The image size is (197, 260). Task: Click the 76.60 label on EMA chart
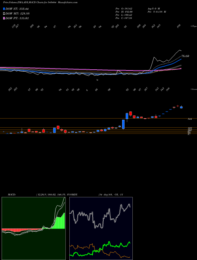(x=186, y=56)
